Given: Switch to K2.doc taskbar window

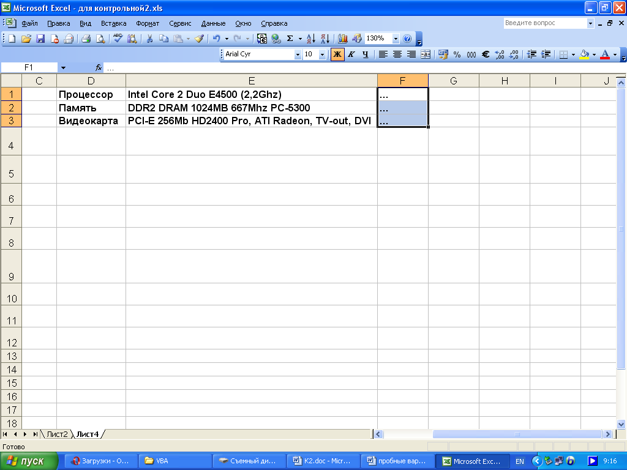Looking at the screenshot, I should (323, 461).
